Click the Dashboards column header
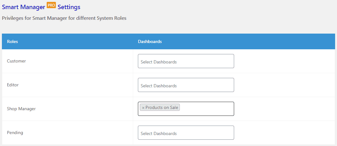Image resolution: width=337 pixels, height=146 pixels. coord(150,41)
